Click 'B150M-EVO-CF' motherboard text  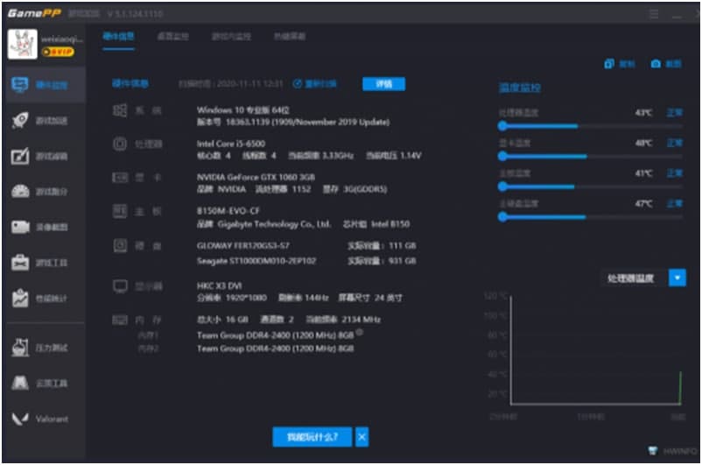228,210
